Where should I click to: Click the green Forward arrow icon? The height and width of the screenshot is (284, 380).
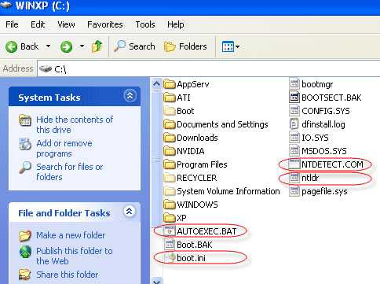point(66,47)
